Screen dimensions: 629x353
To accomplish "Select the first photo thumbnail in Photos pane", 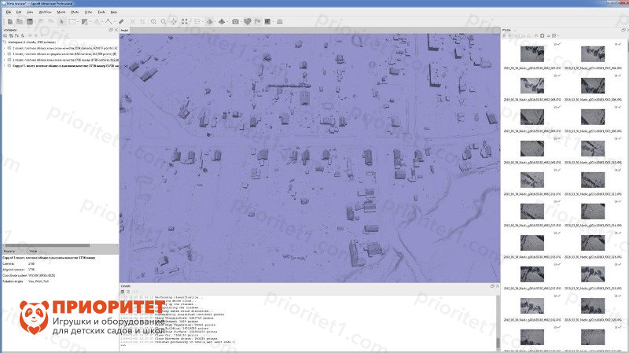I will [532, 53].
